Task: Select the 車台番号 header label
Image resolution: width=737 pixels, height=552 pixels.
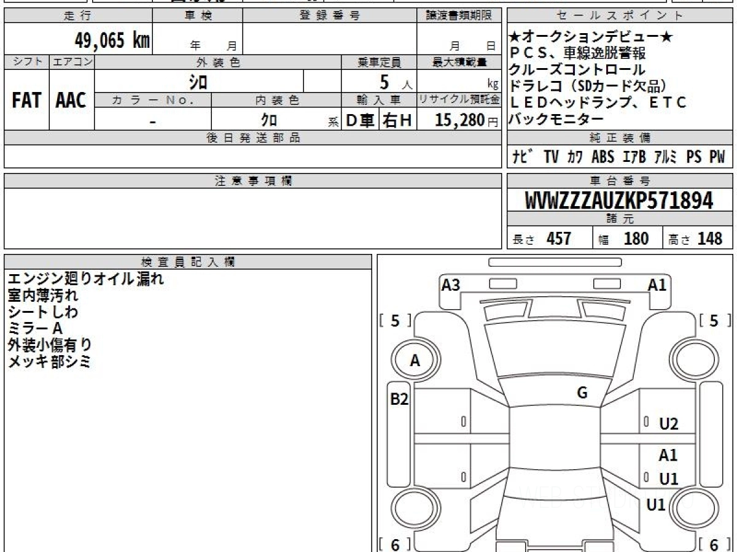Action: [x=620, y=181]
